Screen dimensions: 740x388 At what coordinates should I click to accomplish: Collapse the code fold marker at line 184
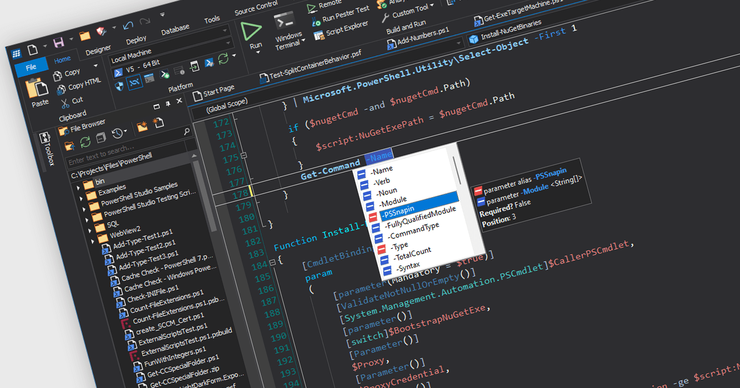pyautogui.click(x=272, y=263)
